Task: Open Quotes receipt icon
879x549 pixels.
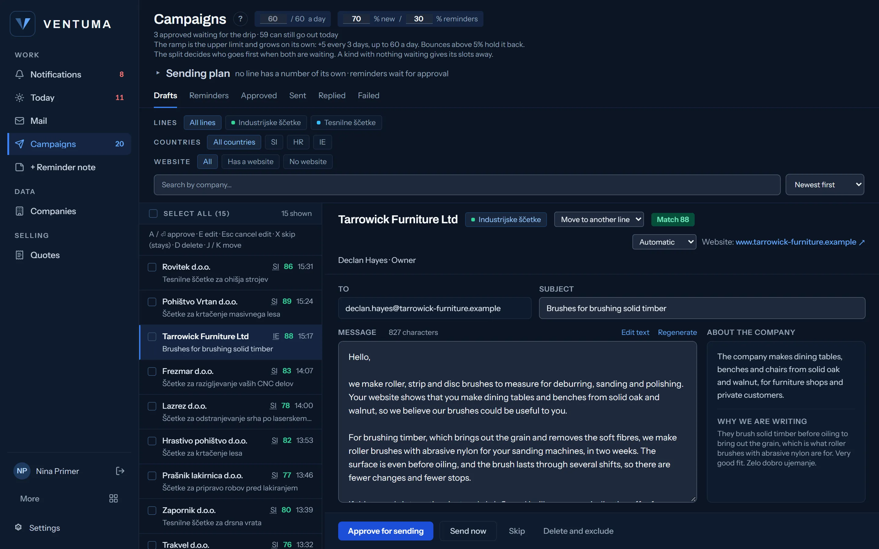Action: (20, 255)
